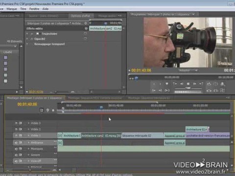The image size is (235, 176).
Task: Expand the Ambiance audio track
Action: tap(28, 143)
